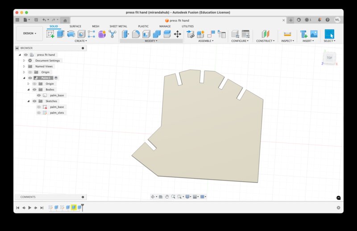Viewport: 357px width, 231px height.
Task: Click the timeline settings gear
Action: [338, 208]
